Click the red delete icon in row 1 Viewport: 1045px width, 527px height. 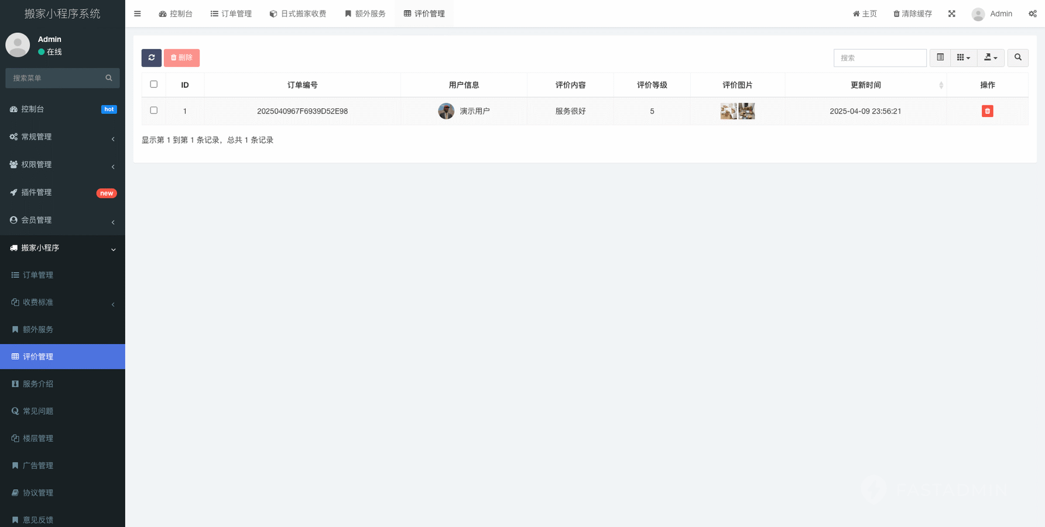987,111
